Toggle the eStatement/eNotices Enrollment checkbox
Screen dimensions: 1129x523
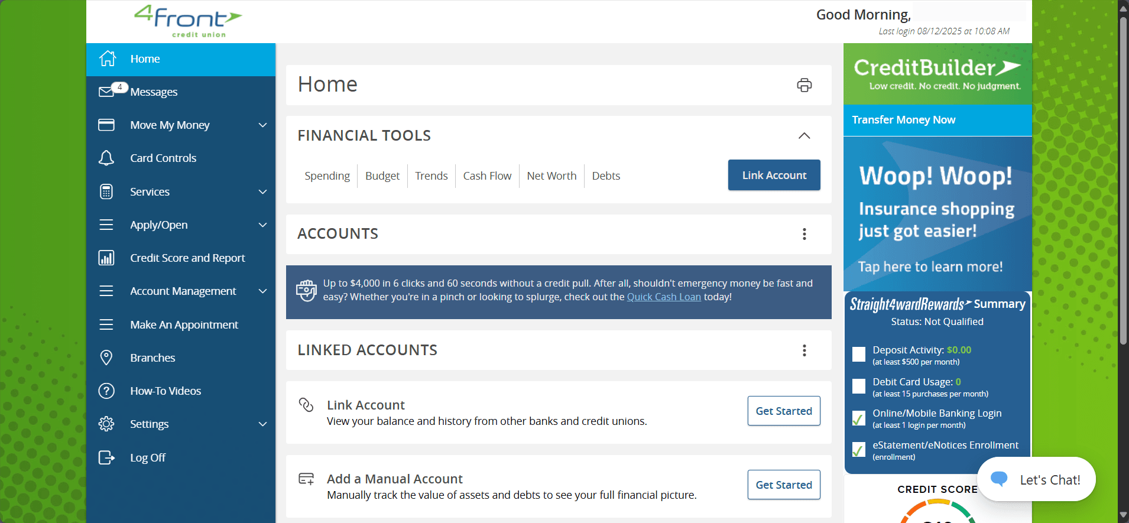click(859, 450)
